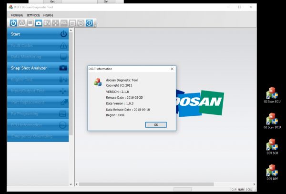Click the icon on the Part Replacement row
The height and width of the screenshot is (194, 286).
64,102
